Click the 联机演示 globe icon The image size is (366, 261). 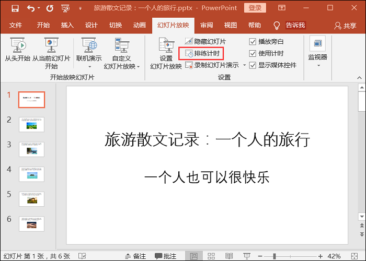pyautogui.click(x=89, y=45)
